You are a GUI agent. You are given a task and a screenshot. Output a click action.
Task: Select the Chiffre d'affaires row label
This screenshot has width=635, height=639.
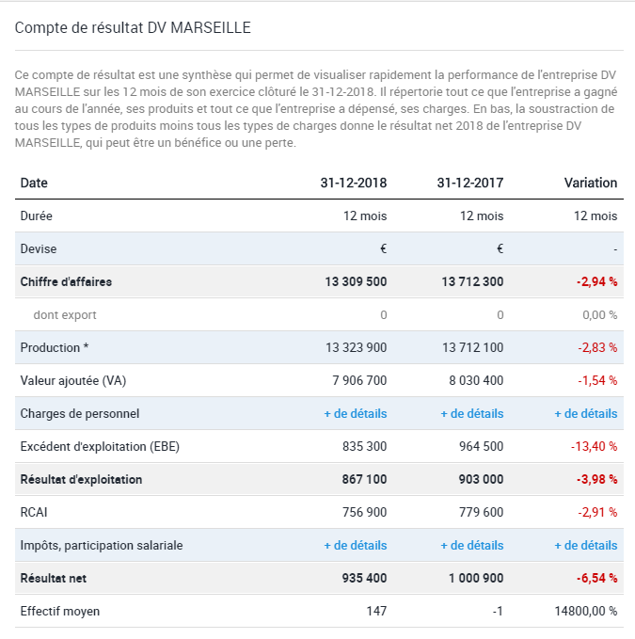click(x=66, y=281)
